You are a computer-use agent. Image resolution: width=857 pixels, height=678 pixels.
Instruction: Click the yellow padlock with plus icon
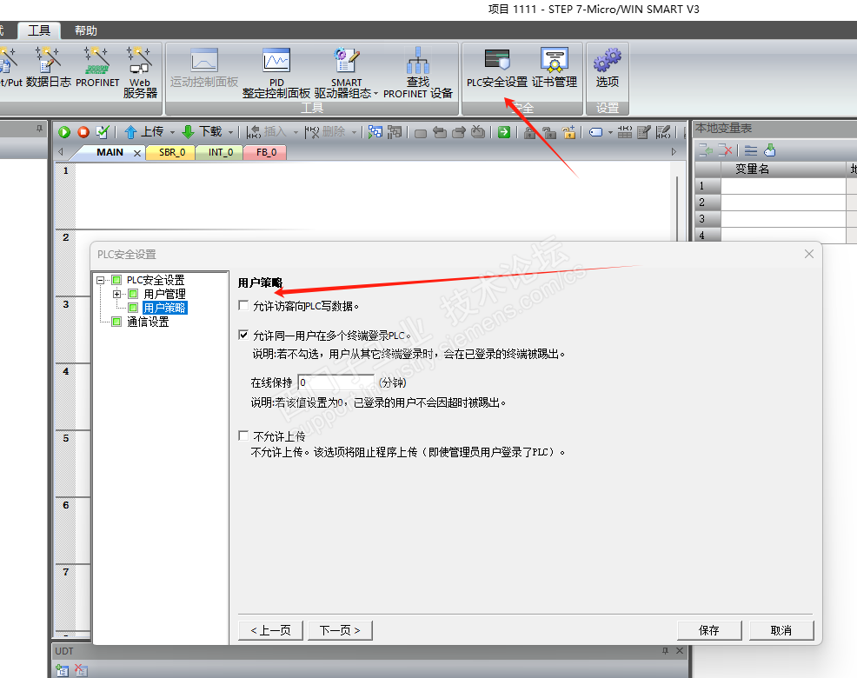(569, 132)
